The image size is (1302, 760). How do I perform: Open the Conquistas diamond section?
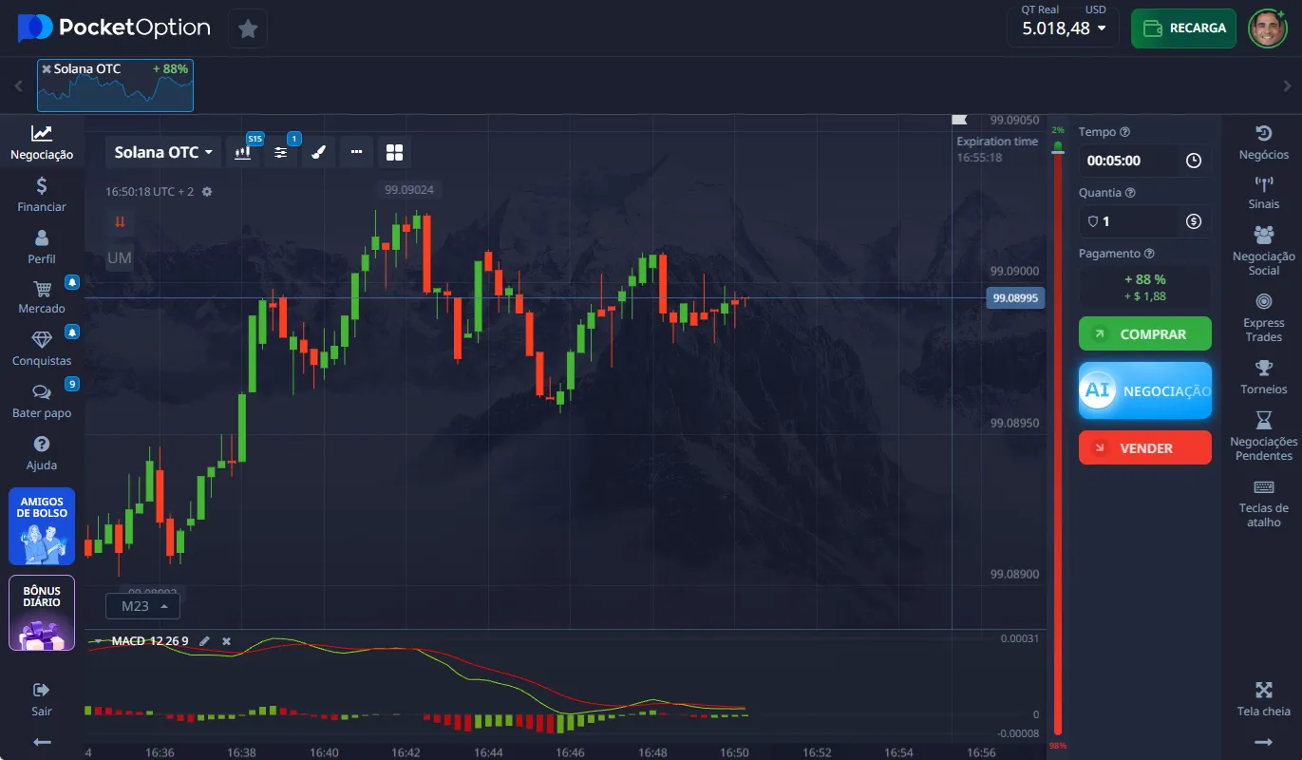[x=42, y=349]
